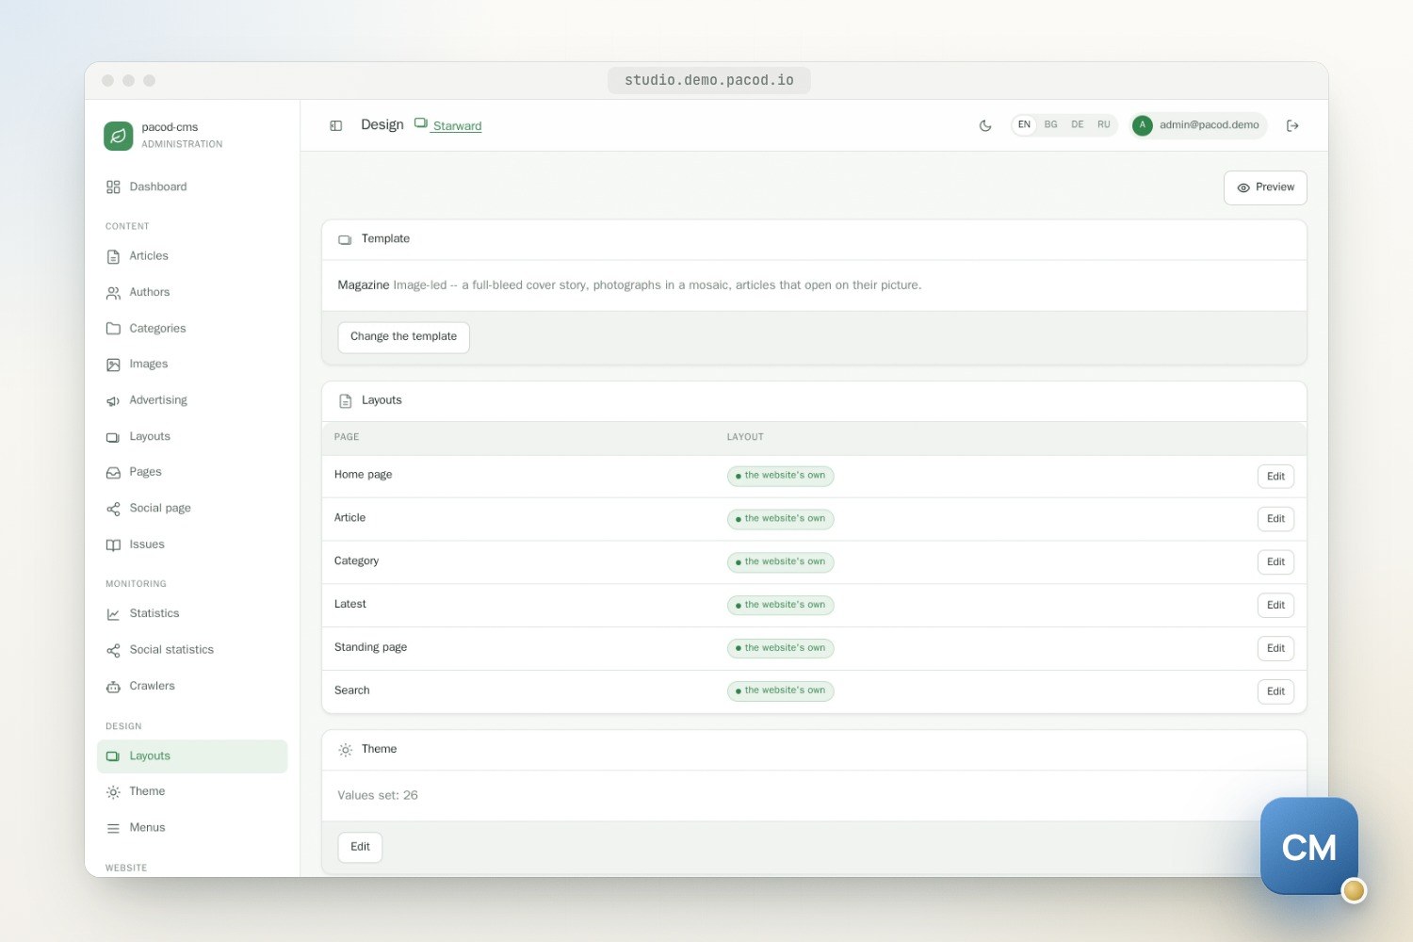Click the eye icon in Preview

(1243, 187)
